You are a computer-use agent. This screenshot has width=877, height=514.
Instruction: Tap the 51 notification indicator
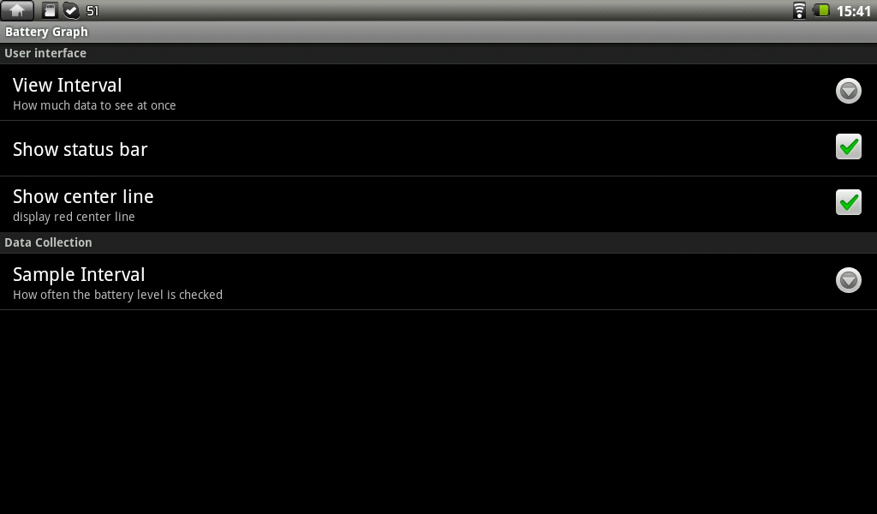click(x=92, y=10)
